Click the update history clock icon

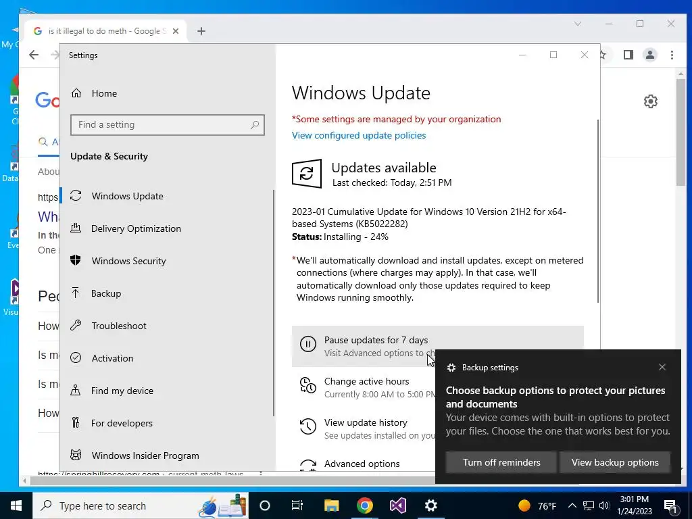point(308,426)
